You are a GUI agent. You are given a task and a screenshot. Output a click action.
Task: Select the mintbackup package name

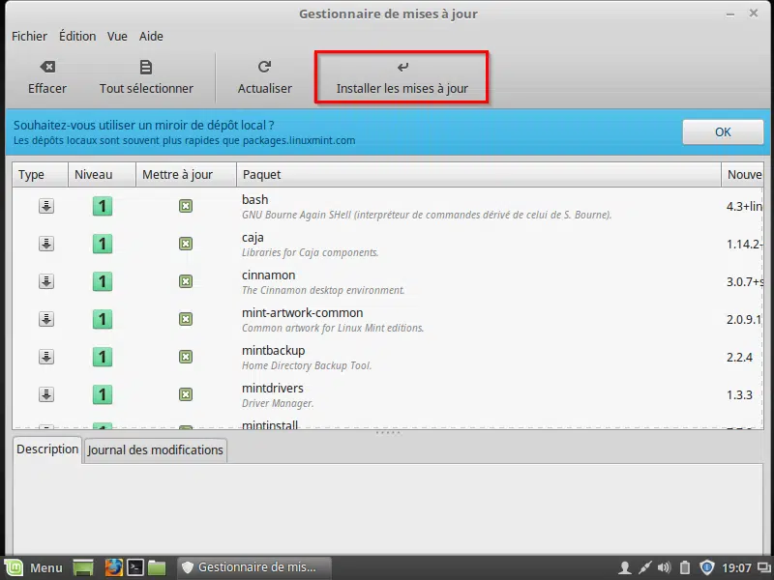[x=274, y=351]
